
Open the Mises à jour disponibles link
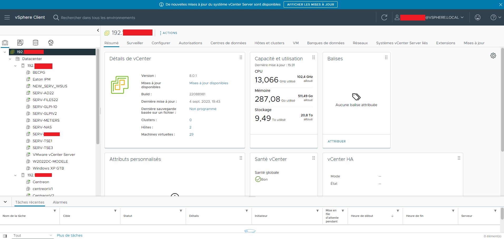pos(209,83)
